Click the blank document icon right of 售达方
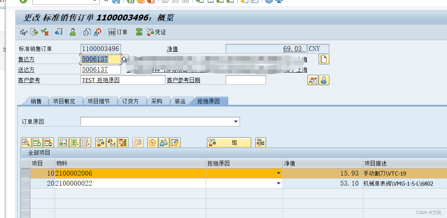The image size is (447, 218). tap(323, 59)
